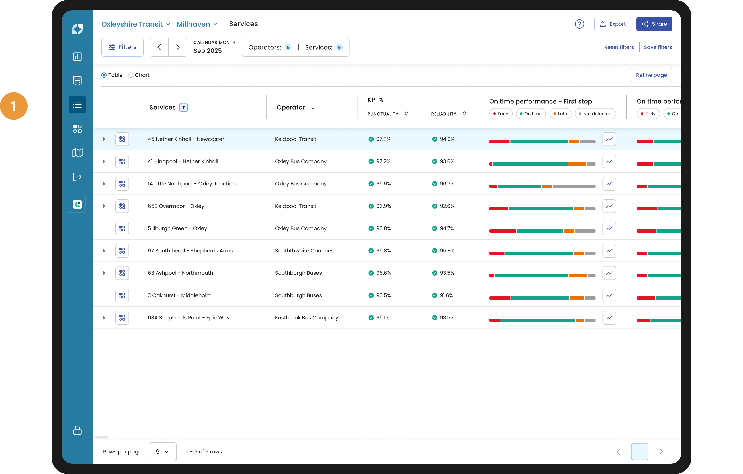
Task: Open the bar chart dashboard sidebar icon
Action: (x=77, y=57)
